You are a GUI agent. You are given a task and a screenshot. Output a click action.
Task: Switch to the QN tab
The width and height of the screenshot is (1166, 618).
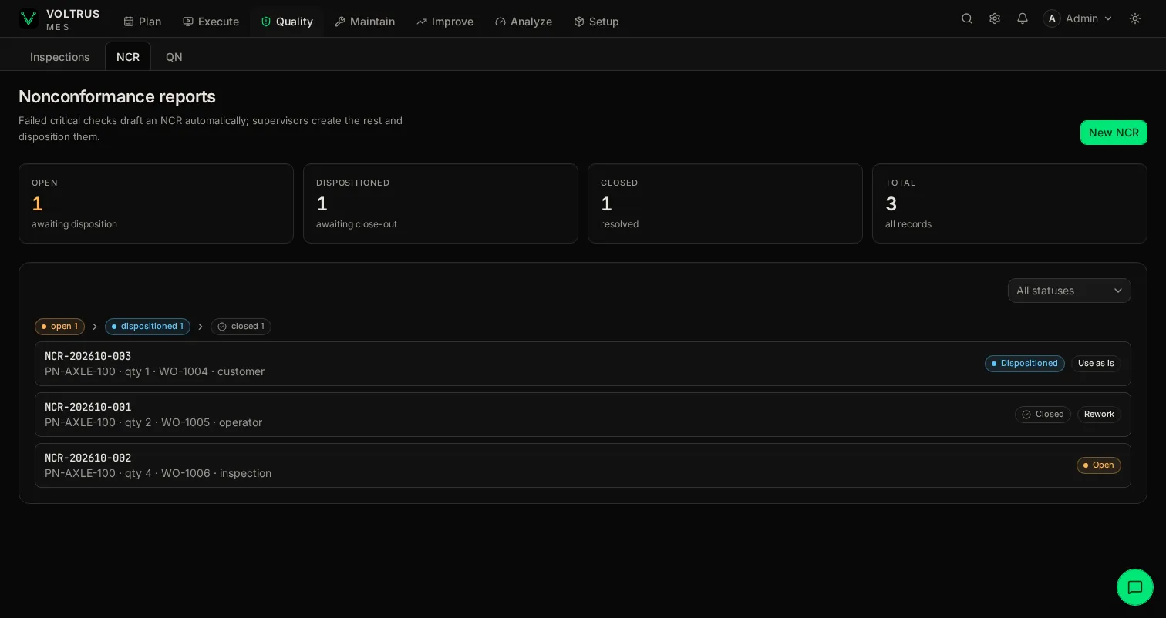tap(174, 57)
